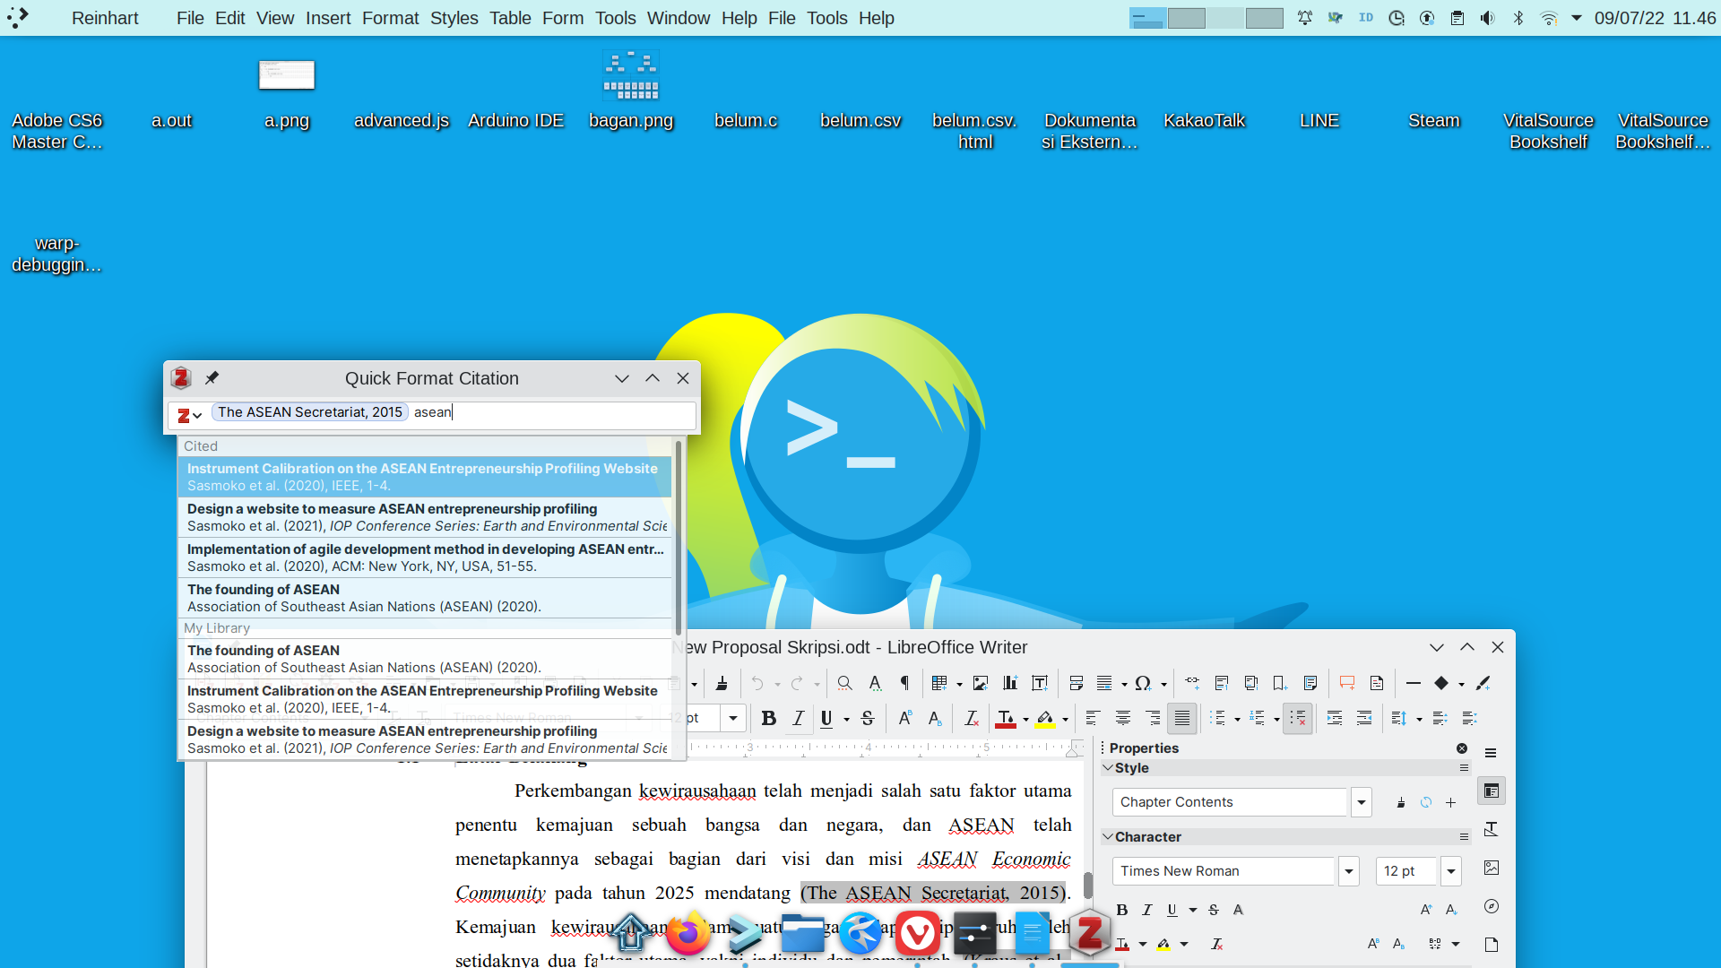Toggle Justified paragraph alignment
The width and height of the screenshot is (1721, 968).
pyautogui.click(x=1182, y=719)
